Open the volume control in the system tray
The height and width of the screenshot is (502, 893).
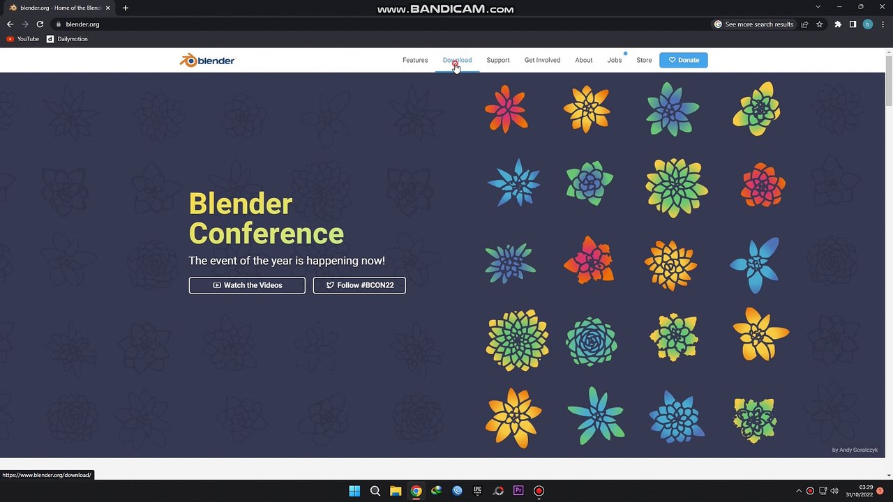point(835,491)
